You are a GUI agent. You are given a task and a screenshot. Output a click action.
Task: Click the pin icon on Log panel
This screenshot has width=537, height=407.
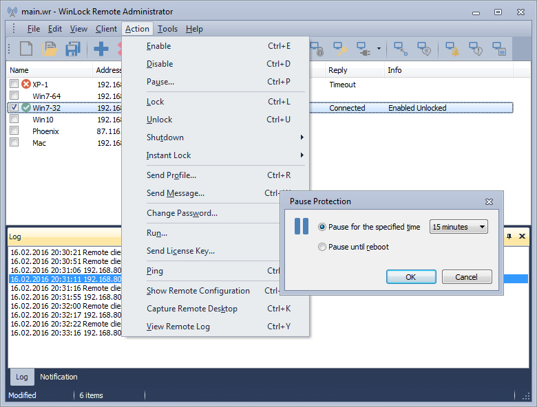click(509, 236)
